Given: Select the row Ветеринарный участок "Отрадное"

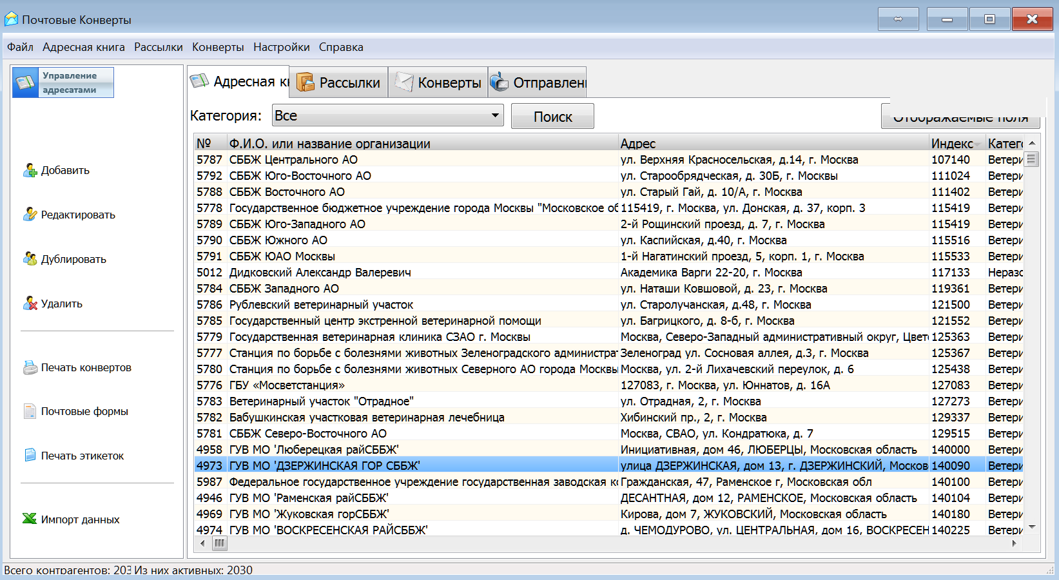Looking at the screenshot, I should click(x=608, y=401).
